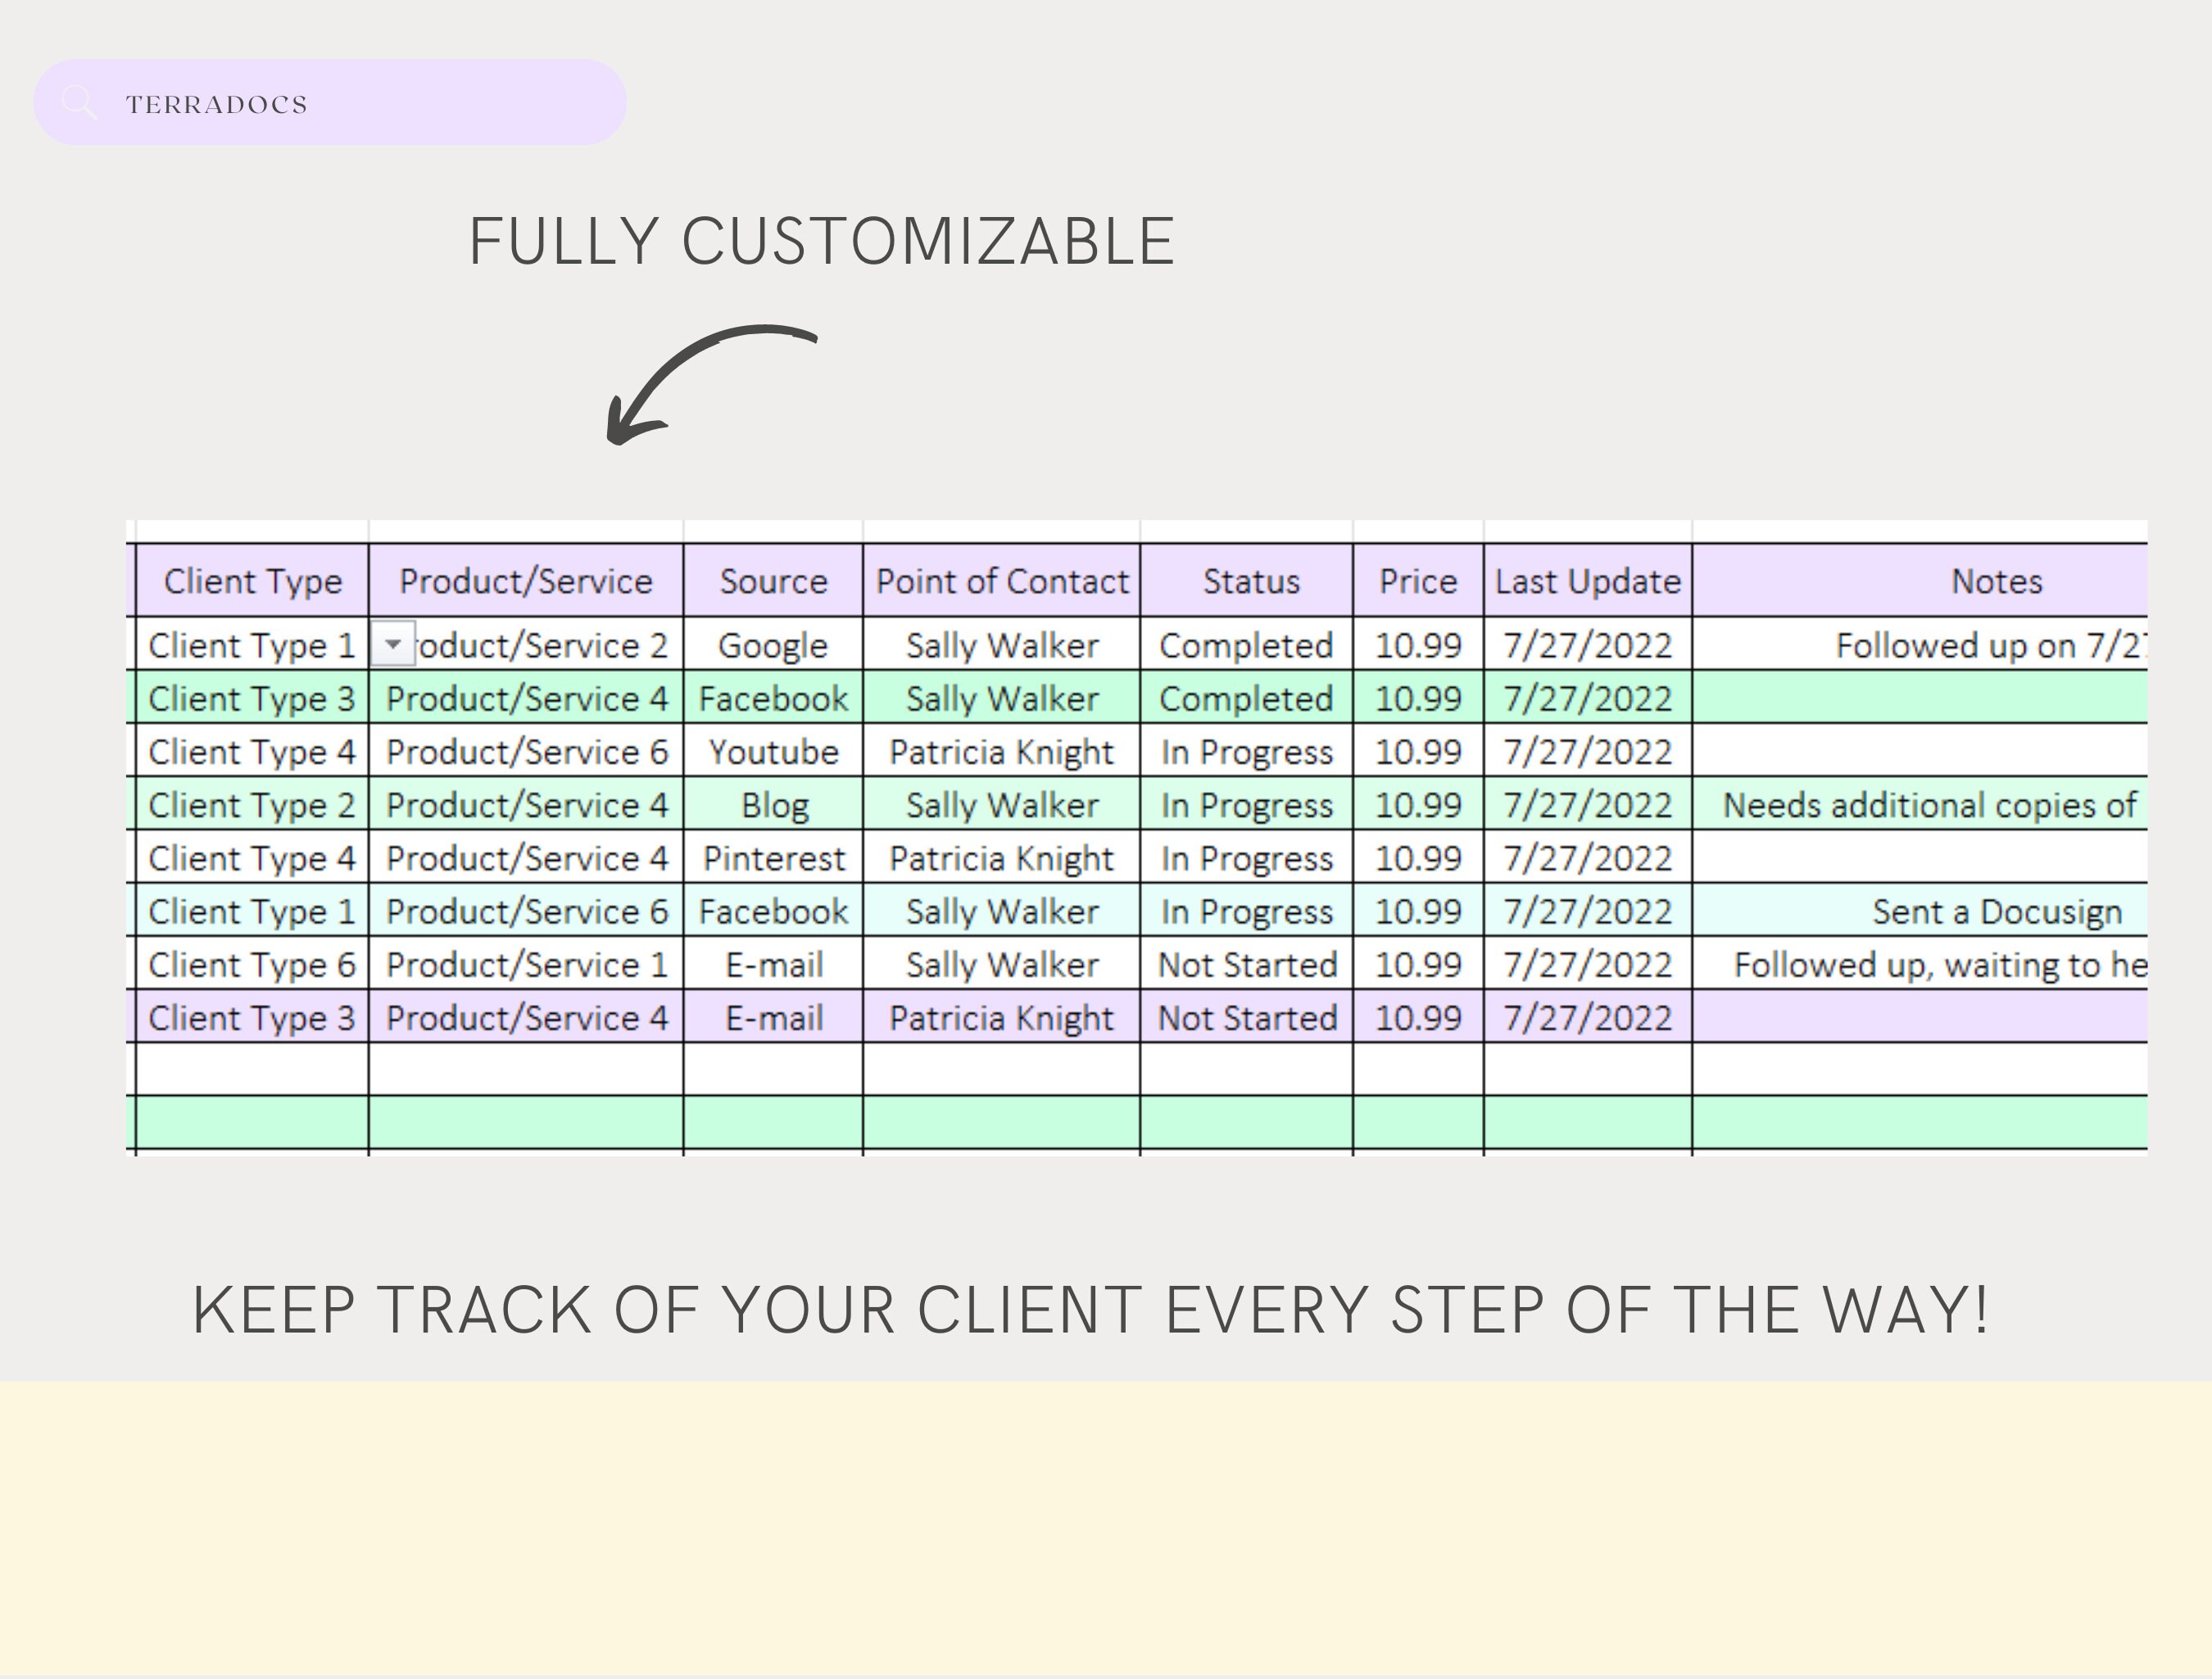Click the TERRADOCS search bar

click(330, 102)
